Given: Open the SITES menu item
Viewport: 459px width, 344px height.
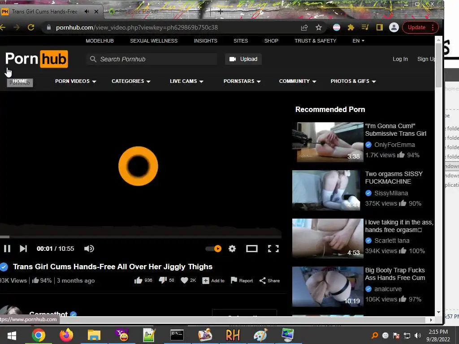Looking at the screenshot, I should click(x=241, y=41).
